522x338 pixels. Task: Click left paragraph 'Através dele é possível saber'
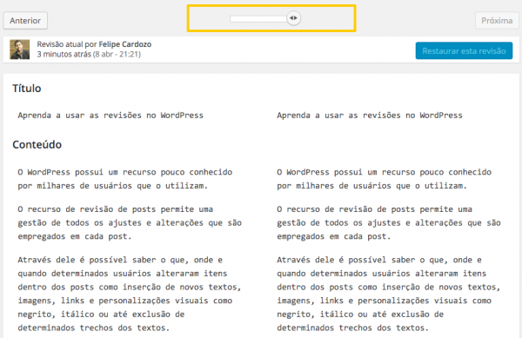pyautogui.click(x=130, y=294)
